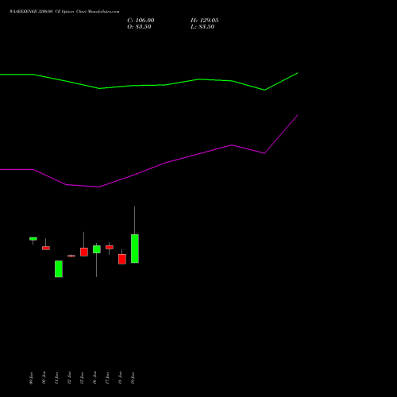Select the large green candle above 11 Jun
This screenshot has height=397, width=397.
point(59,269)
